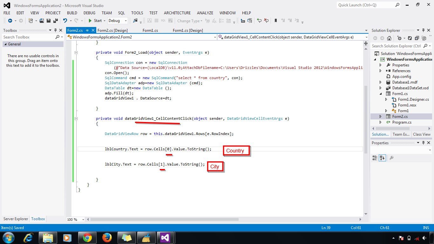Expand the References node
The height and width of the screenshot is (244, 434).
(381, 71)
